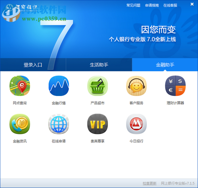Click the 检查更新 link
The height and width of the screenshot is (188, 198).
[149, 183]
